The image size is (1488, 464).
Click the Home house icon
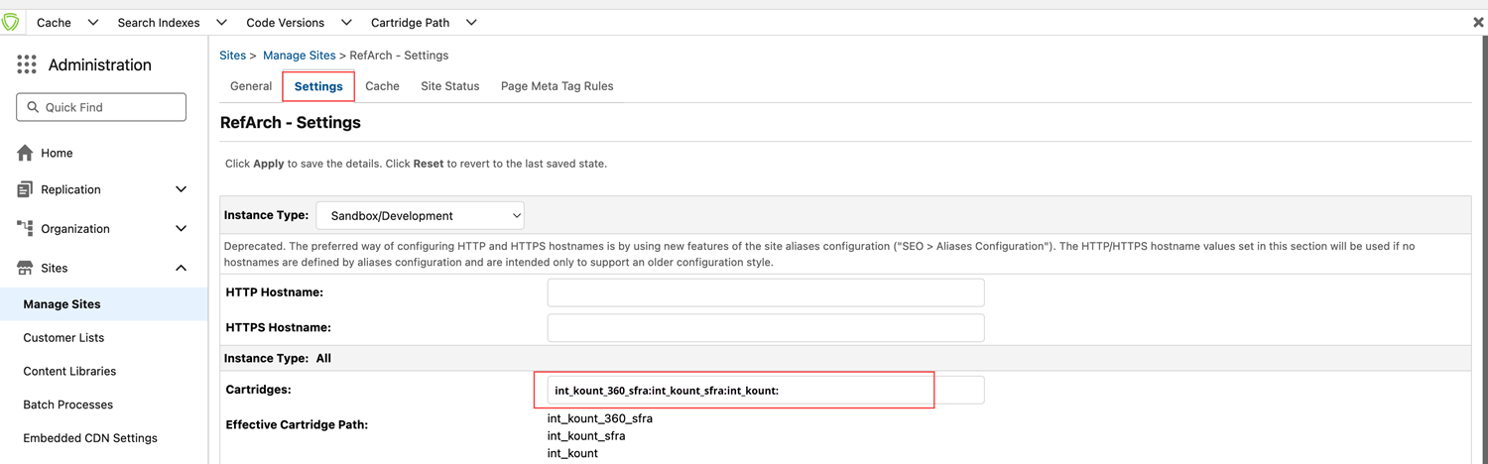pos(26,153)
